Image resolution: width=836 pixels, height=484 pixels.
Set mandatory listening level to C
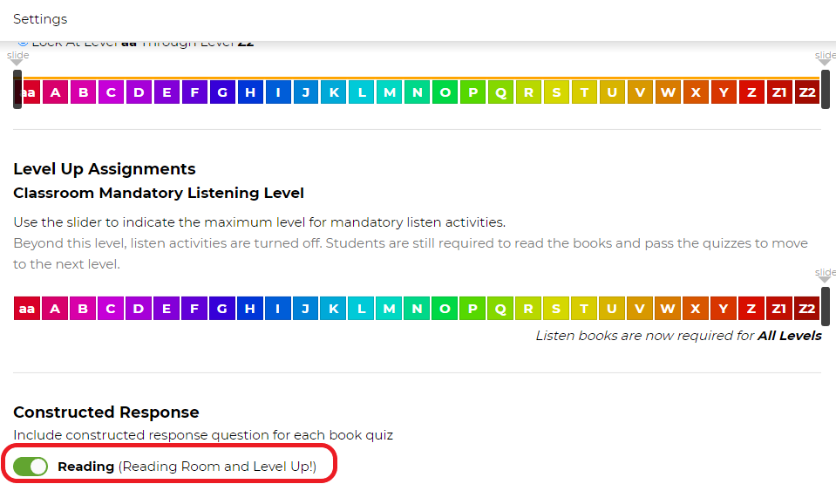(111, 309)
